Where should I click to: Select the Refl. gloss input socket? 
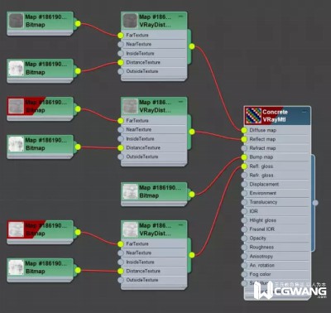click(x=244, y=166)
